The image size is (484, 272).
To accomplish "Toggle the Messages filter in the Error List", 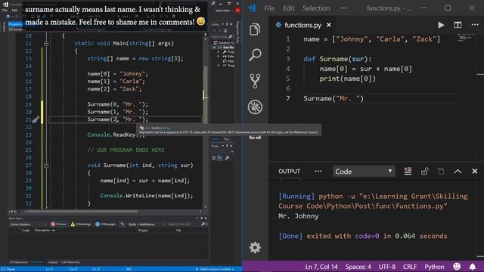I will pyautogui.click(x=106, y=224).
